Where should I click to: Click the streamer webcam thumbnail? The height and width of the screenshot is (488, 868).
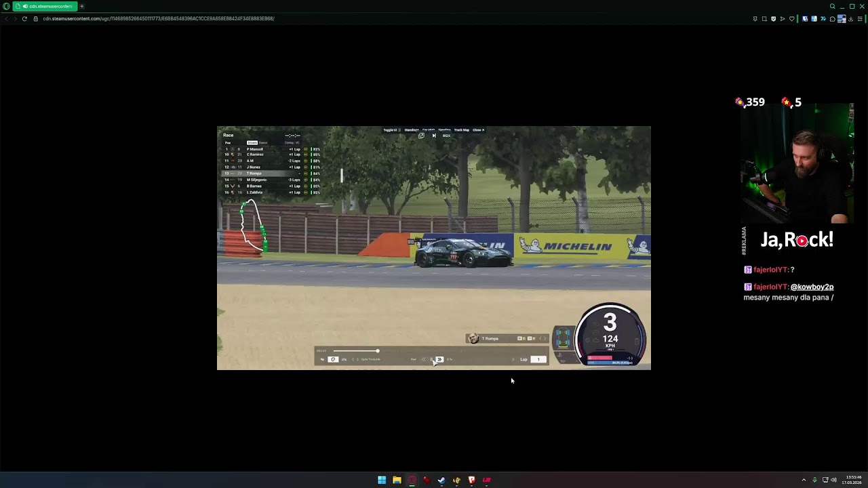click(797, 163)
